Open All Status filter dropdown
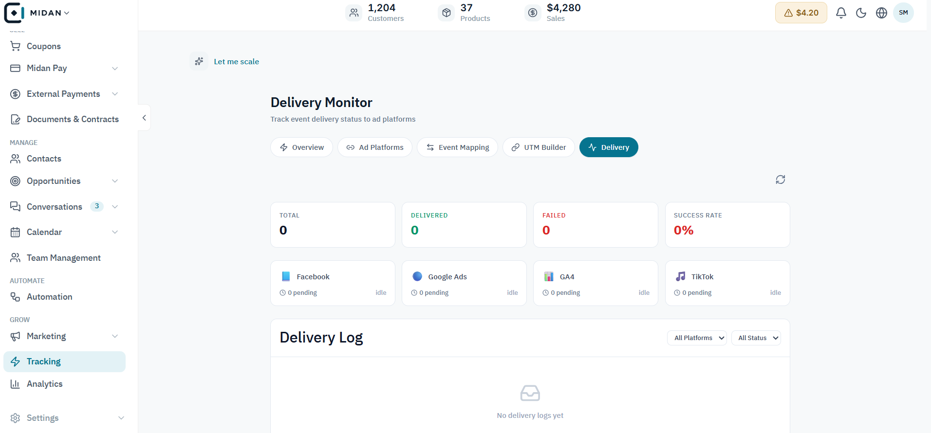Viewport: 931px width, 433px height. click(x=756, y=338)
